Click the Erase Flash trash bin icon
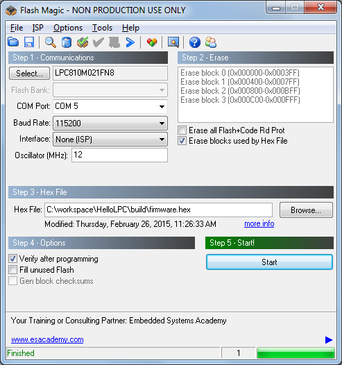Image resolution: width=342 pixels, height=365 pixels. tap(67, 42)
